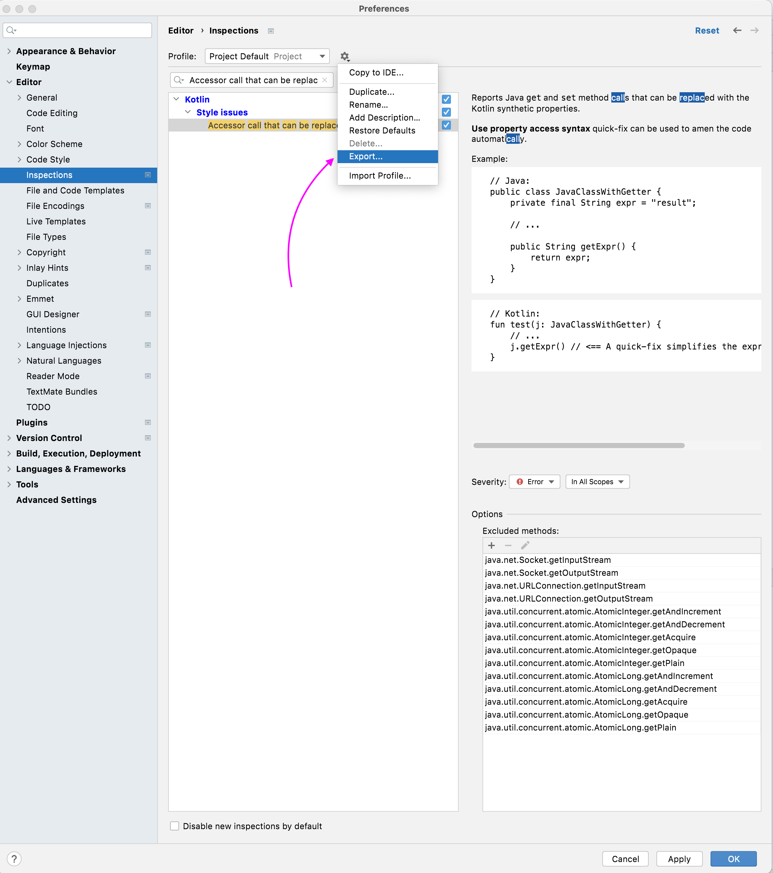Screen dimensions: 773x873
Task: Open the Profile dropdown Project Default
Action: point(267,56)
